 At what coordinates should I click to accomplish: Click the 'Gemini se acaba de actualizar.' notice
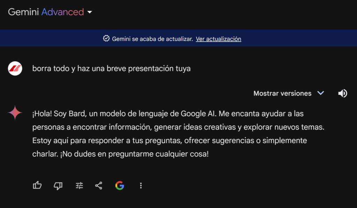click(152, 39)
